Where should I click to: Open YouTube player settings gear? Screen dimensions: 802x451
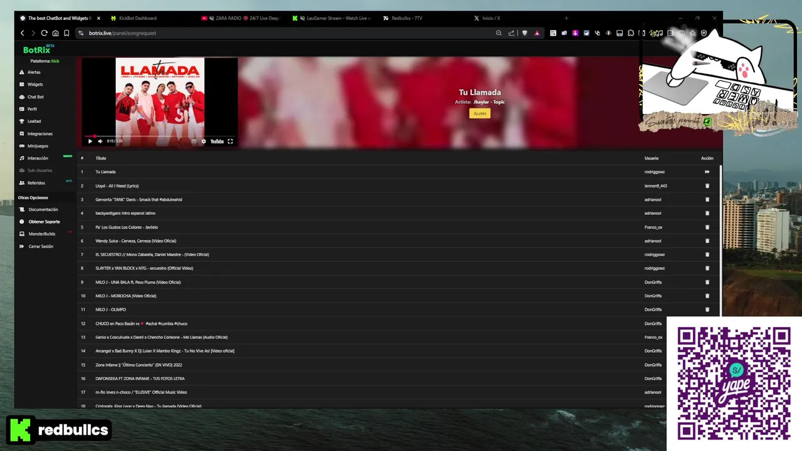coord(204,142)
